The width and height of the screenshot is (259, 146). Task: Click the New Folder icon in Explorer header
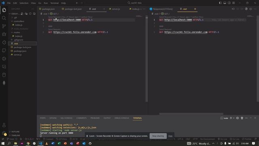coord(26,14)
